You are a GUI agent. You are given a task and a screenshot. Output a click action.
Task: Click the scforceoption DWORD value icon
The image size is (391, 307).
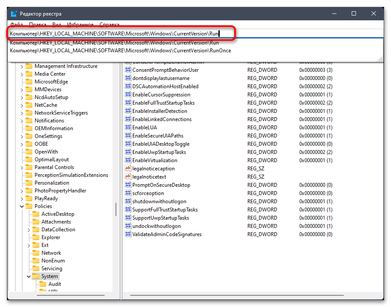(x=128, y=193)
